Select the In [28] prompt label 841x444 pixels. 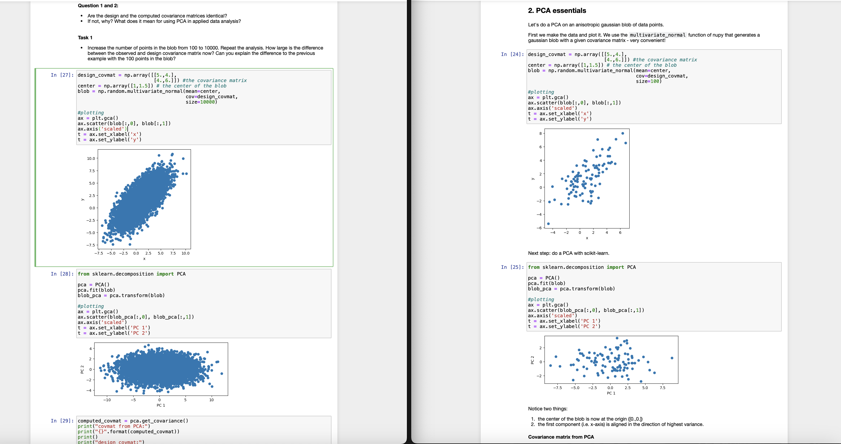(62, 274)
